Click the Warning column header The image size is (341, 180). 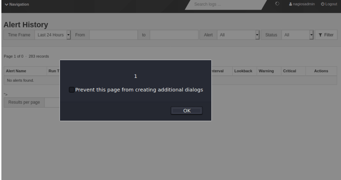tap(266, 71)
